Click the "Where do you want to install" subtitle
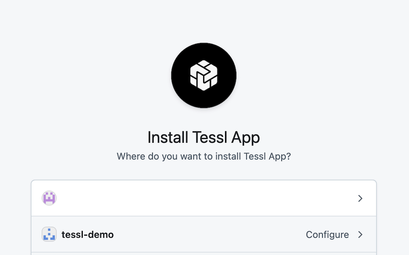 [204, 156]
